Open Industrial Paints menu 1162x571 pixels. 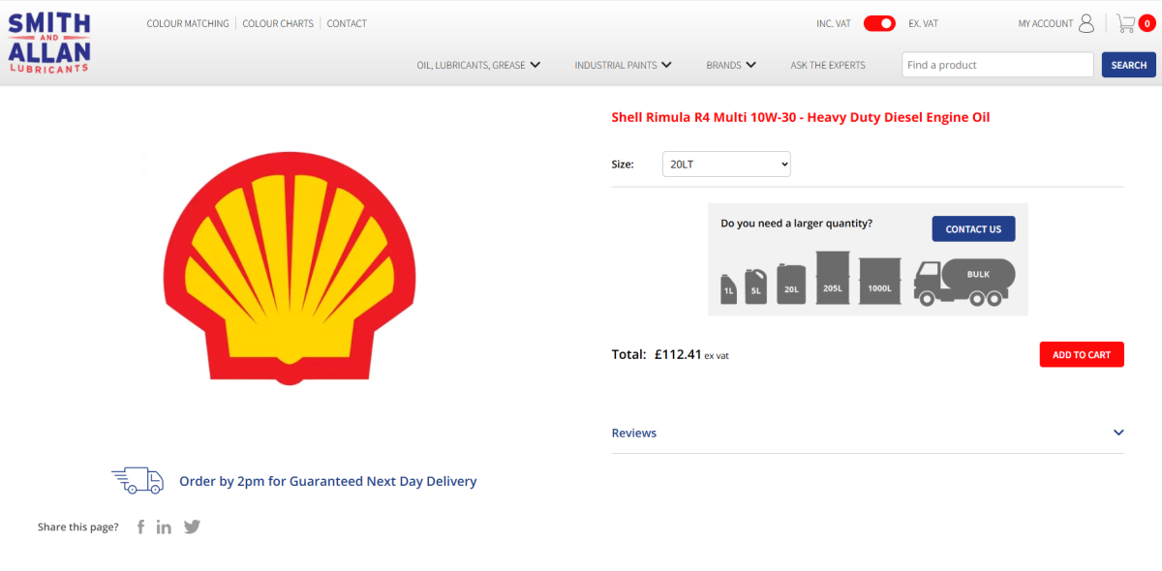(x=624, y=65)
